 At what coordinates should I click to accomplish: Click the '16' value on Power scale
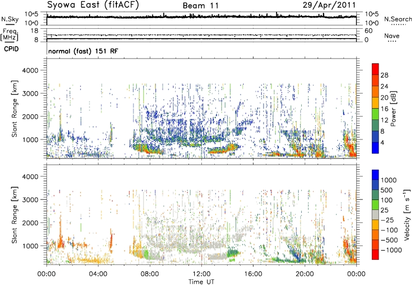(x=384, y=109)
